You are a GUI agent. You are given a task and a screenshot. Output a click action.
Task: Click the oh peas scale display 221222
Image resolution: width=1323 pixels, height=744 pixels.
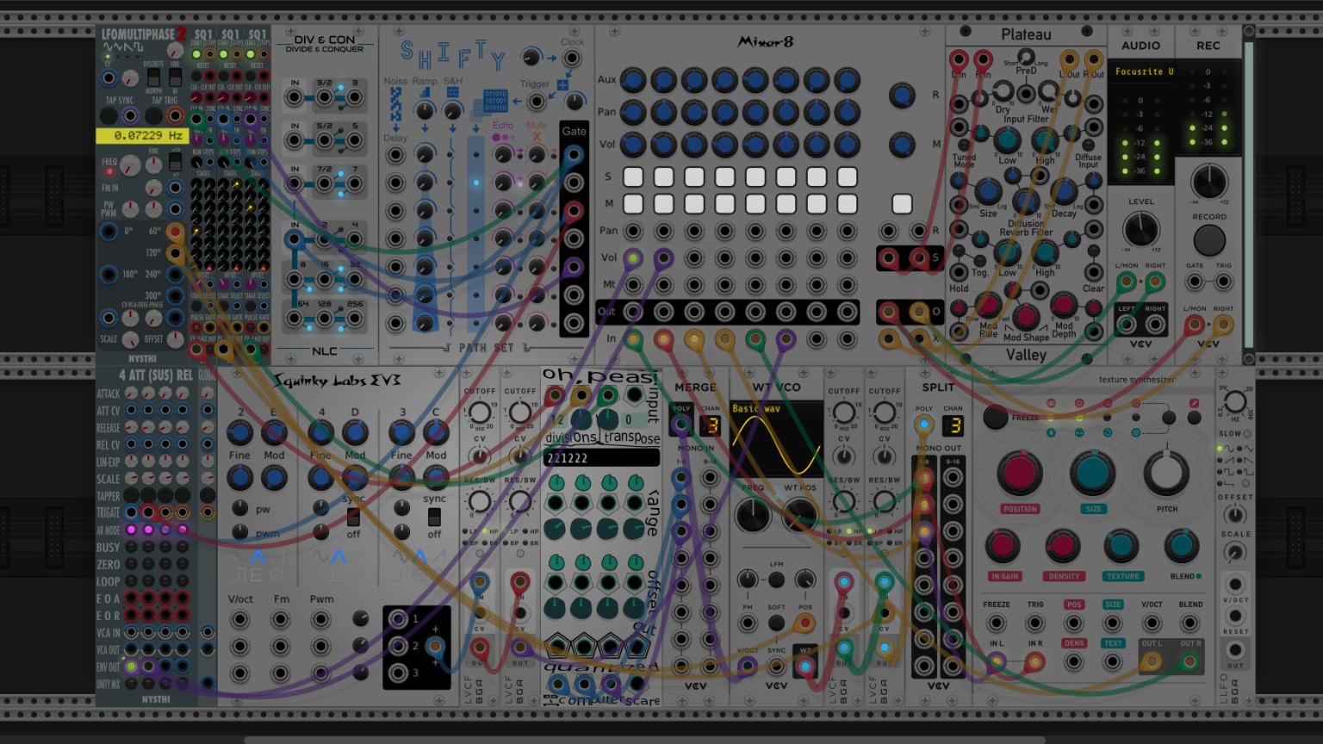(x=601, y=458)
